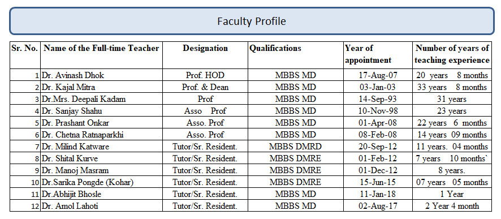This screenshot has height=219, width=501.
Task: Select the Name of the Full-time Teacher header
Action: coord(101,55)
